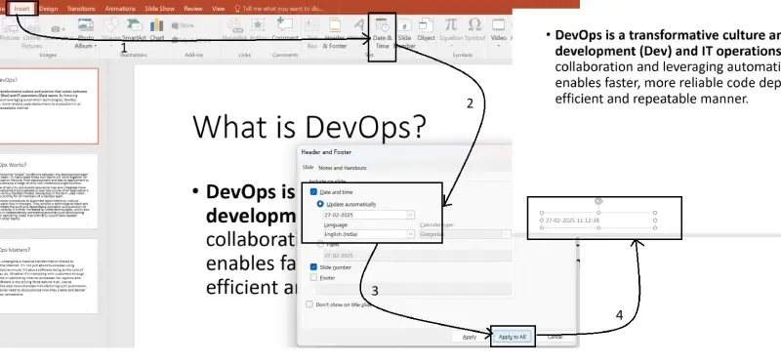Open the Design ribbon tab
Viewport: 781px width, 363px height.
click(48, 9)
